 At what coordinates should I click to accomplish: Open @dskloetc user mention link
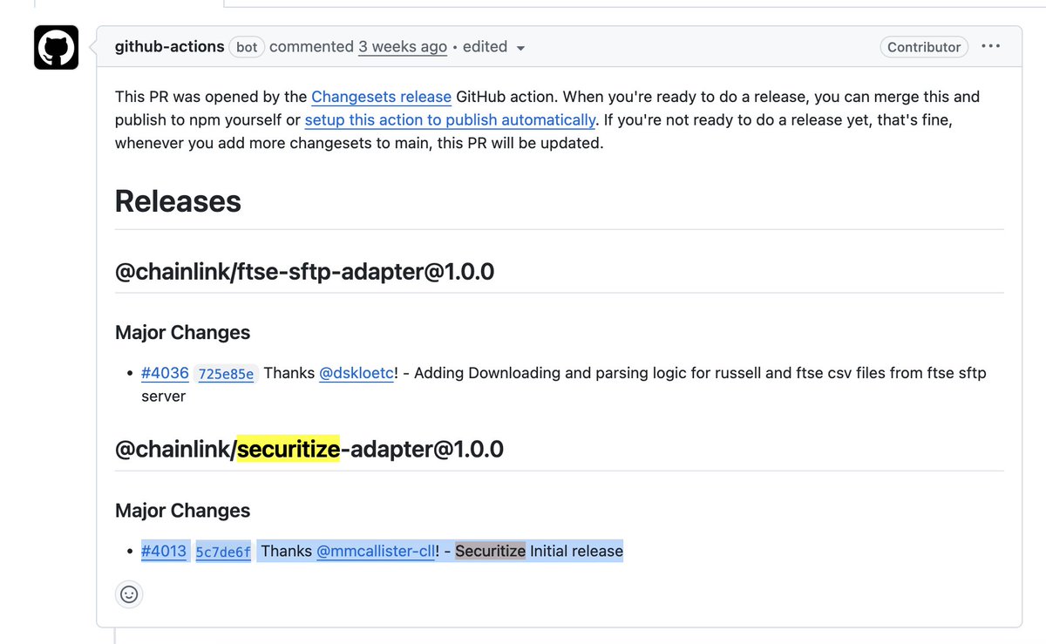[357, 373]
